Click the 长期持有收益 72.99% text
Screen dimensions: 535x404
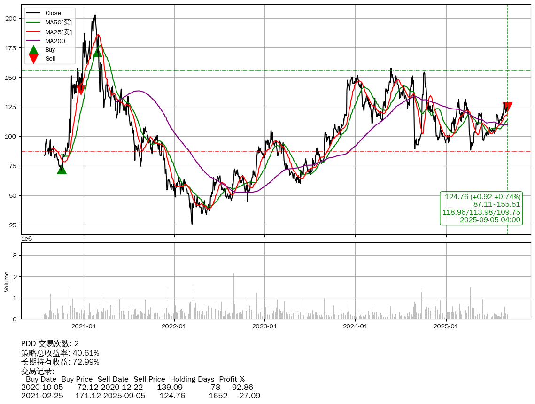pyautogui.click(x=60, y=362)
